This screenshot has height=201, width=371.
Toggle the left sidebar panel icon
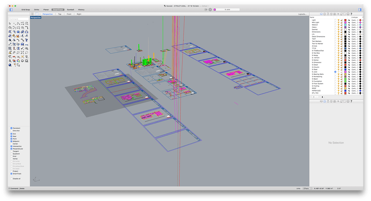(11, 9)
